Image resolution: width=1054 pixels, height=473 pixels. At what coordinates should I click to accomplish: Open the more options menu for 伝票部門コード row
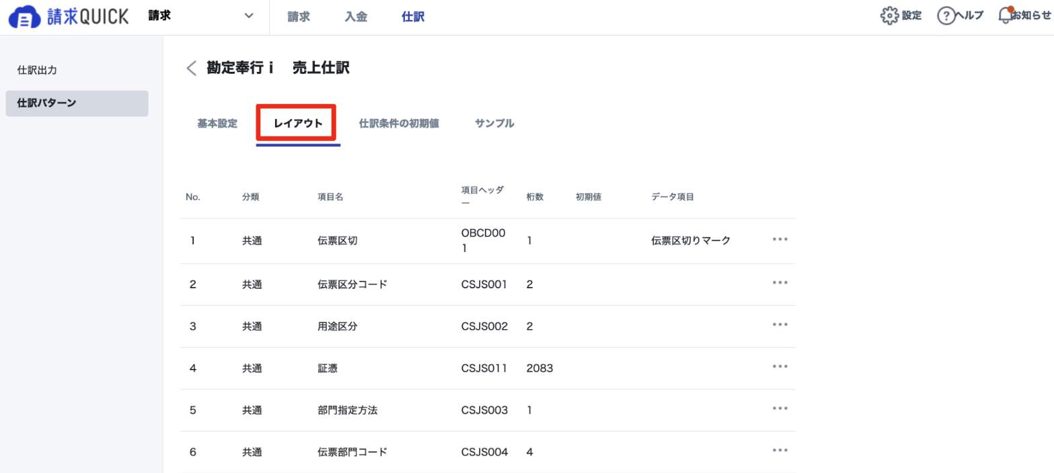tap(780, 450)
